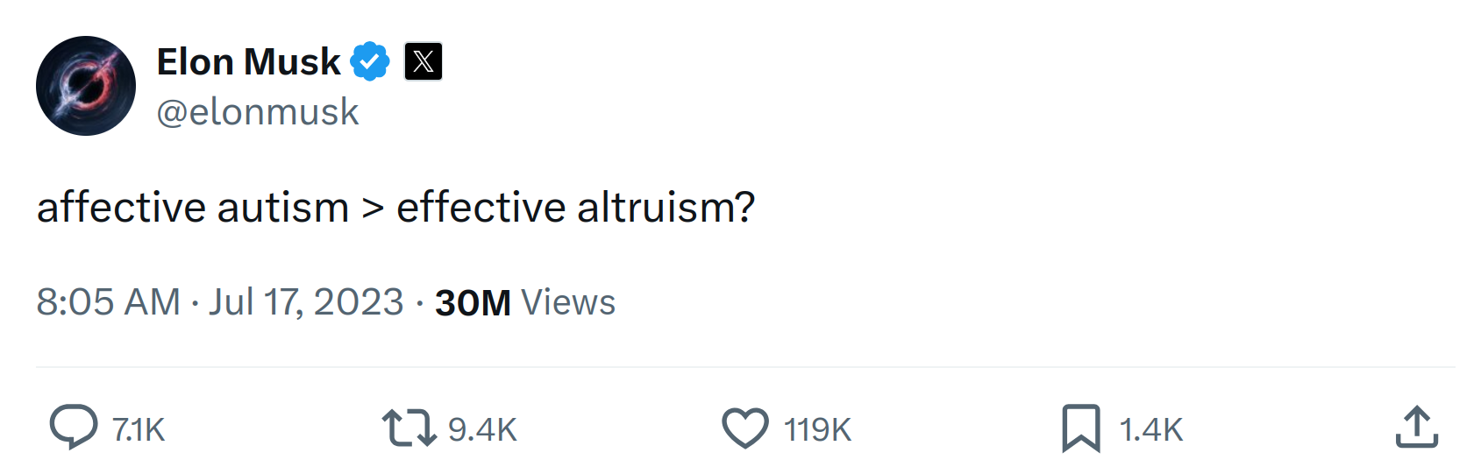This screenshot has width=1481, height=474.
Task: Click the blue verified checkmark badge
Action: (370, 61)
